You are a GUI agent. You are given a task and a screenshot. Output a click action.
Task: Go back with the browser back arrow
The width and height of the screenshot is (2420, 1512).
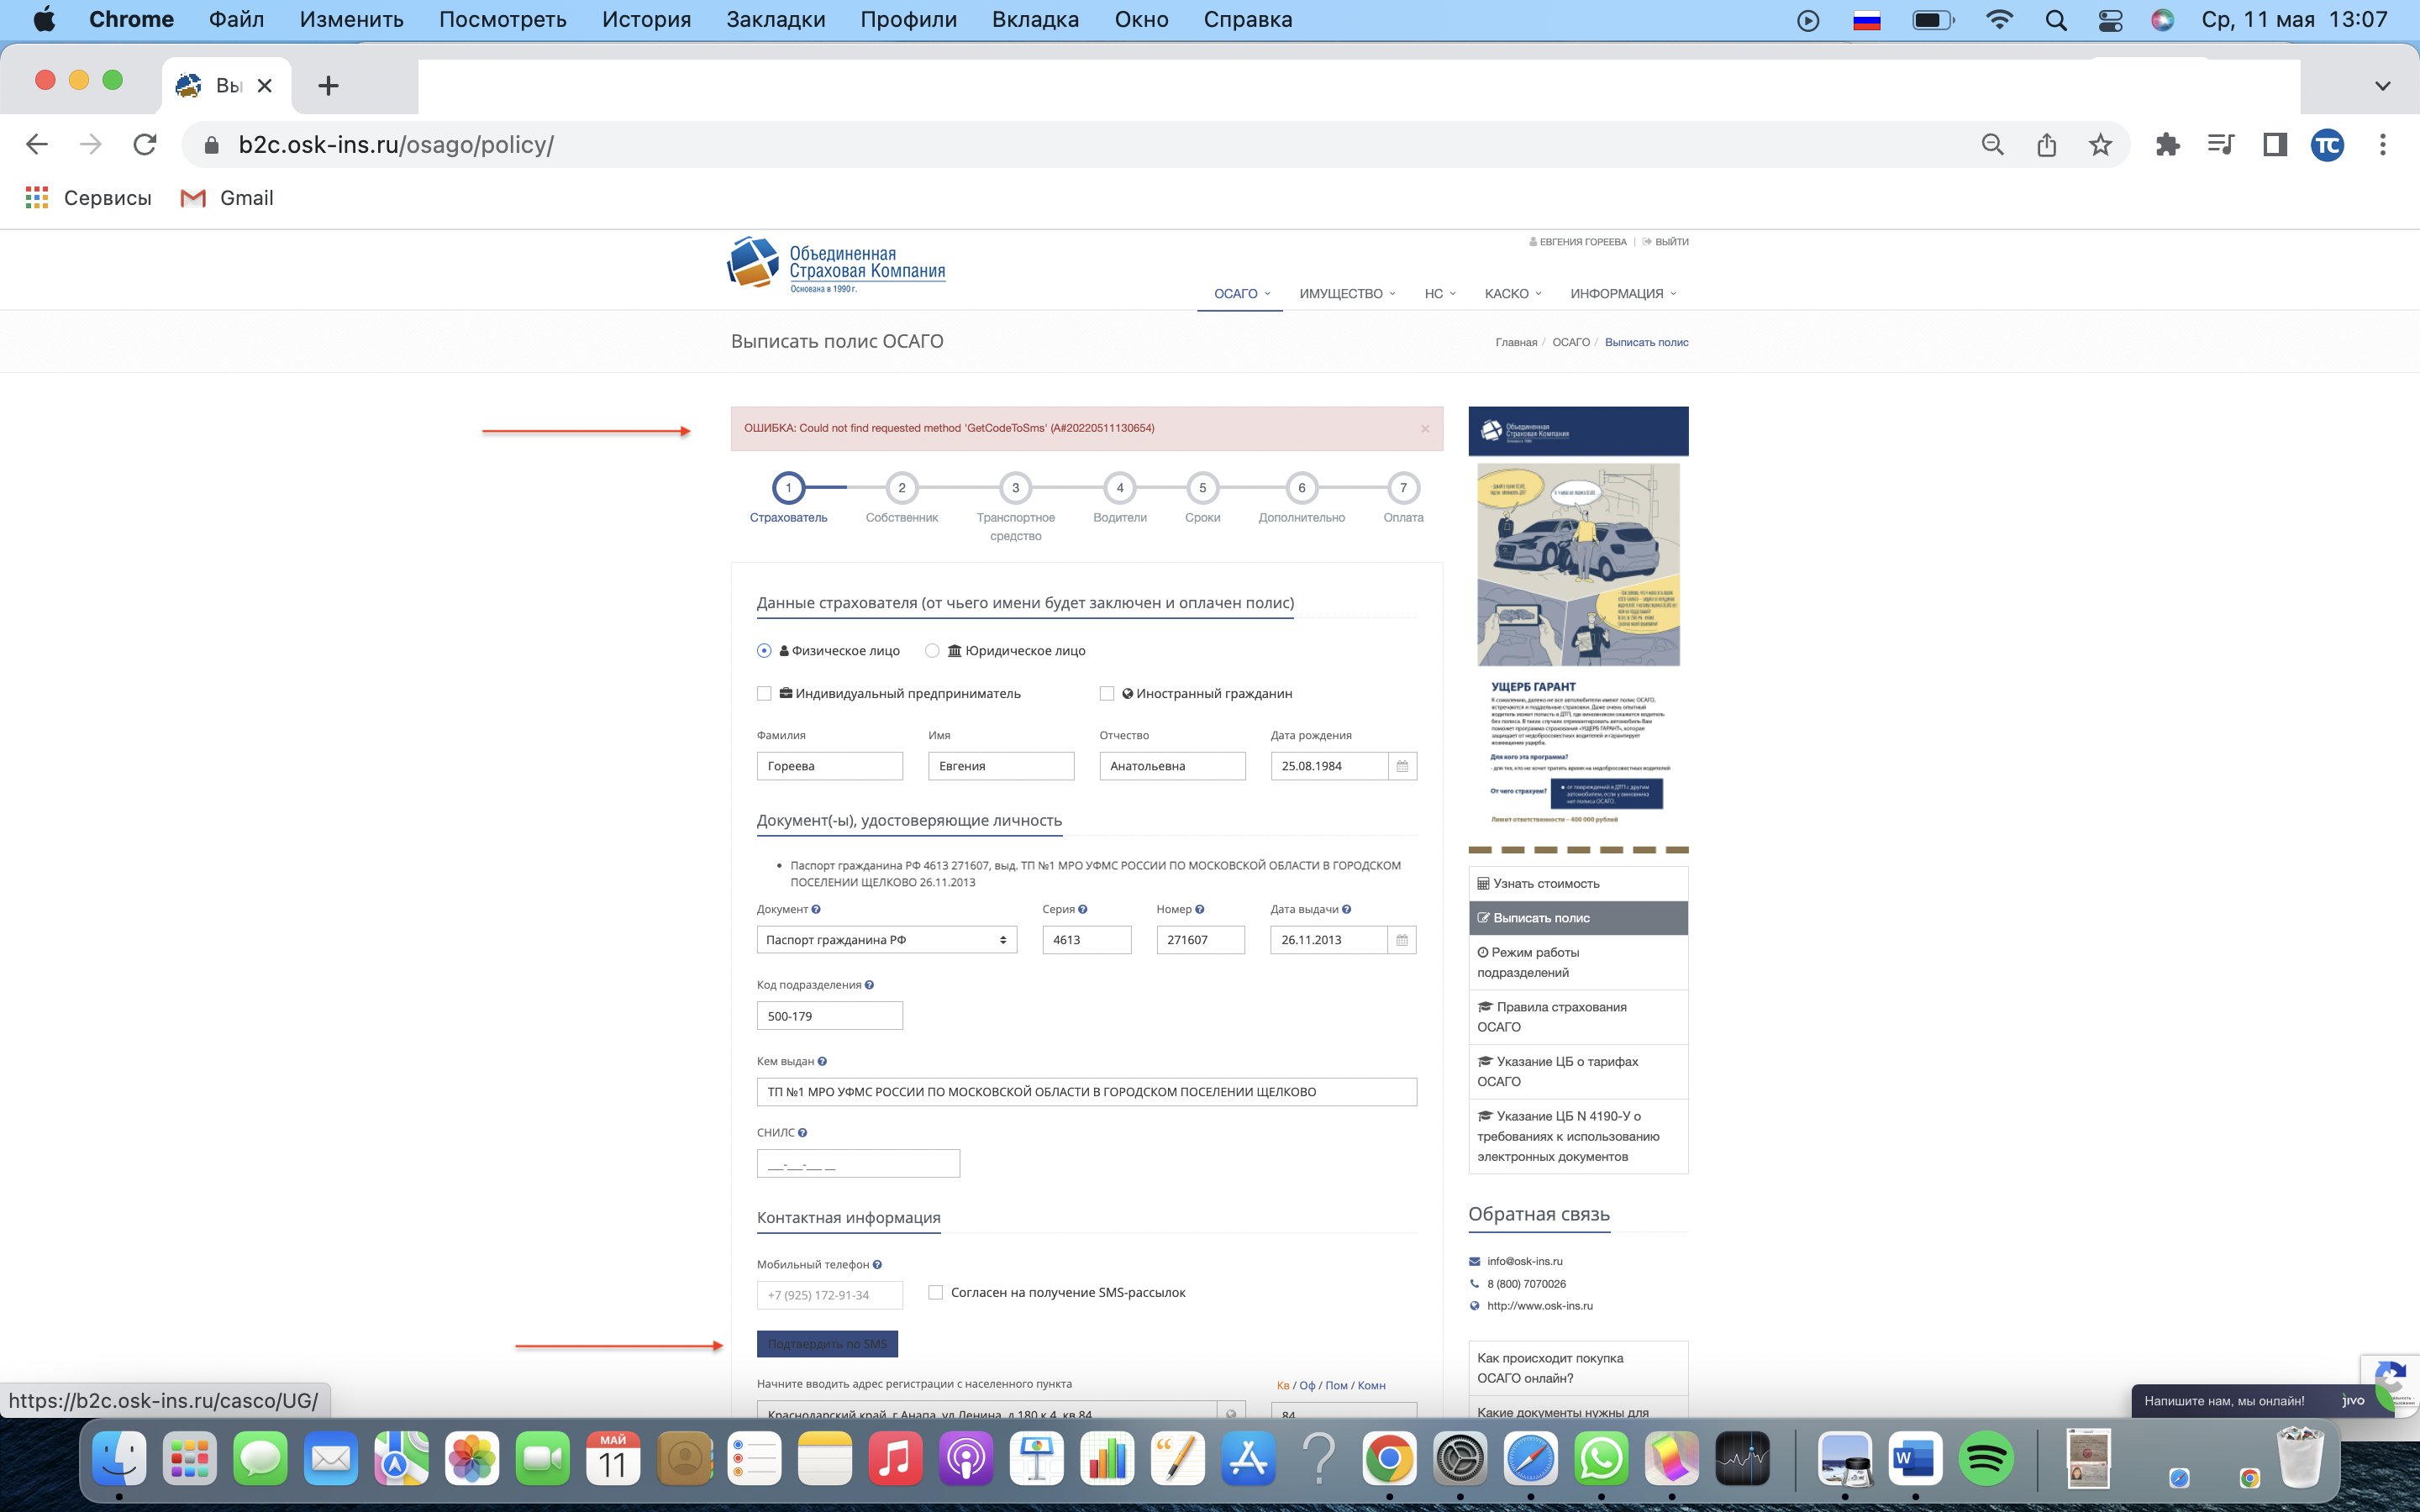point(37,145)
